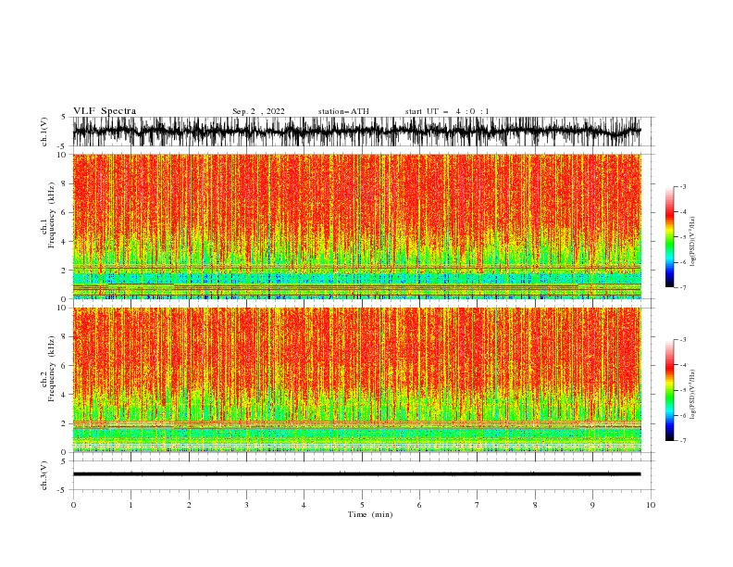Click the ch.1 color bar '-7' value

click(x=683, y=287)
